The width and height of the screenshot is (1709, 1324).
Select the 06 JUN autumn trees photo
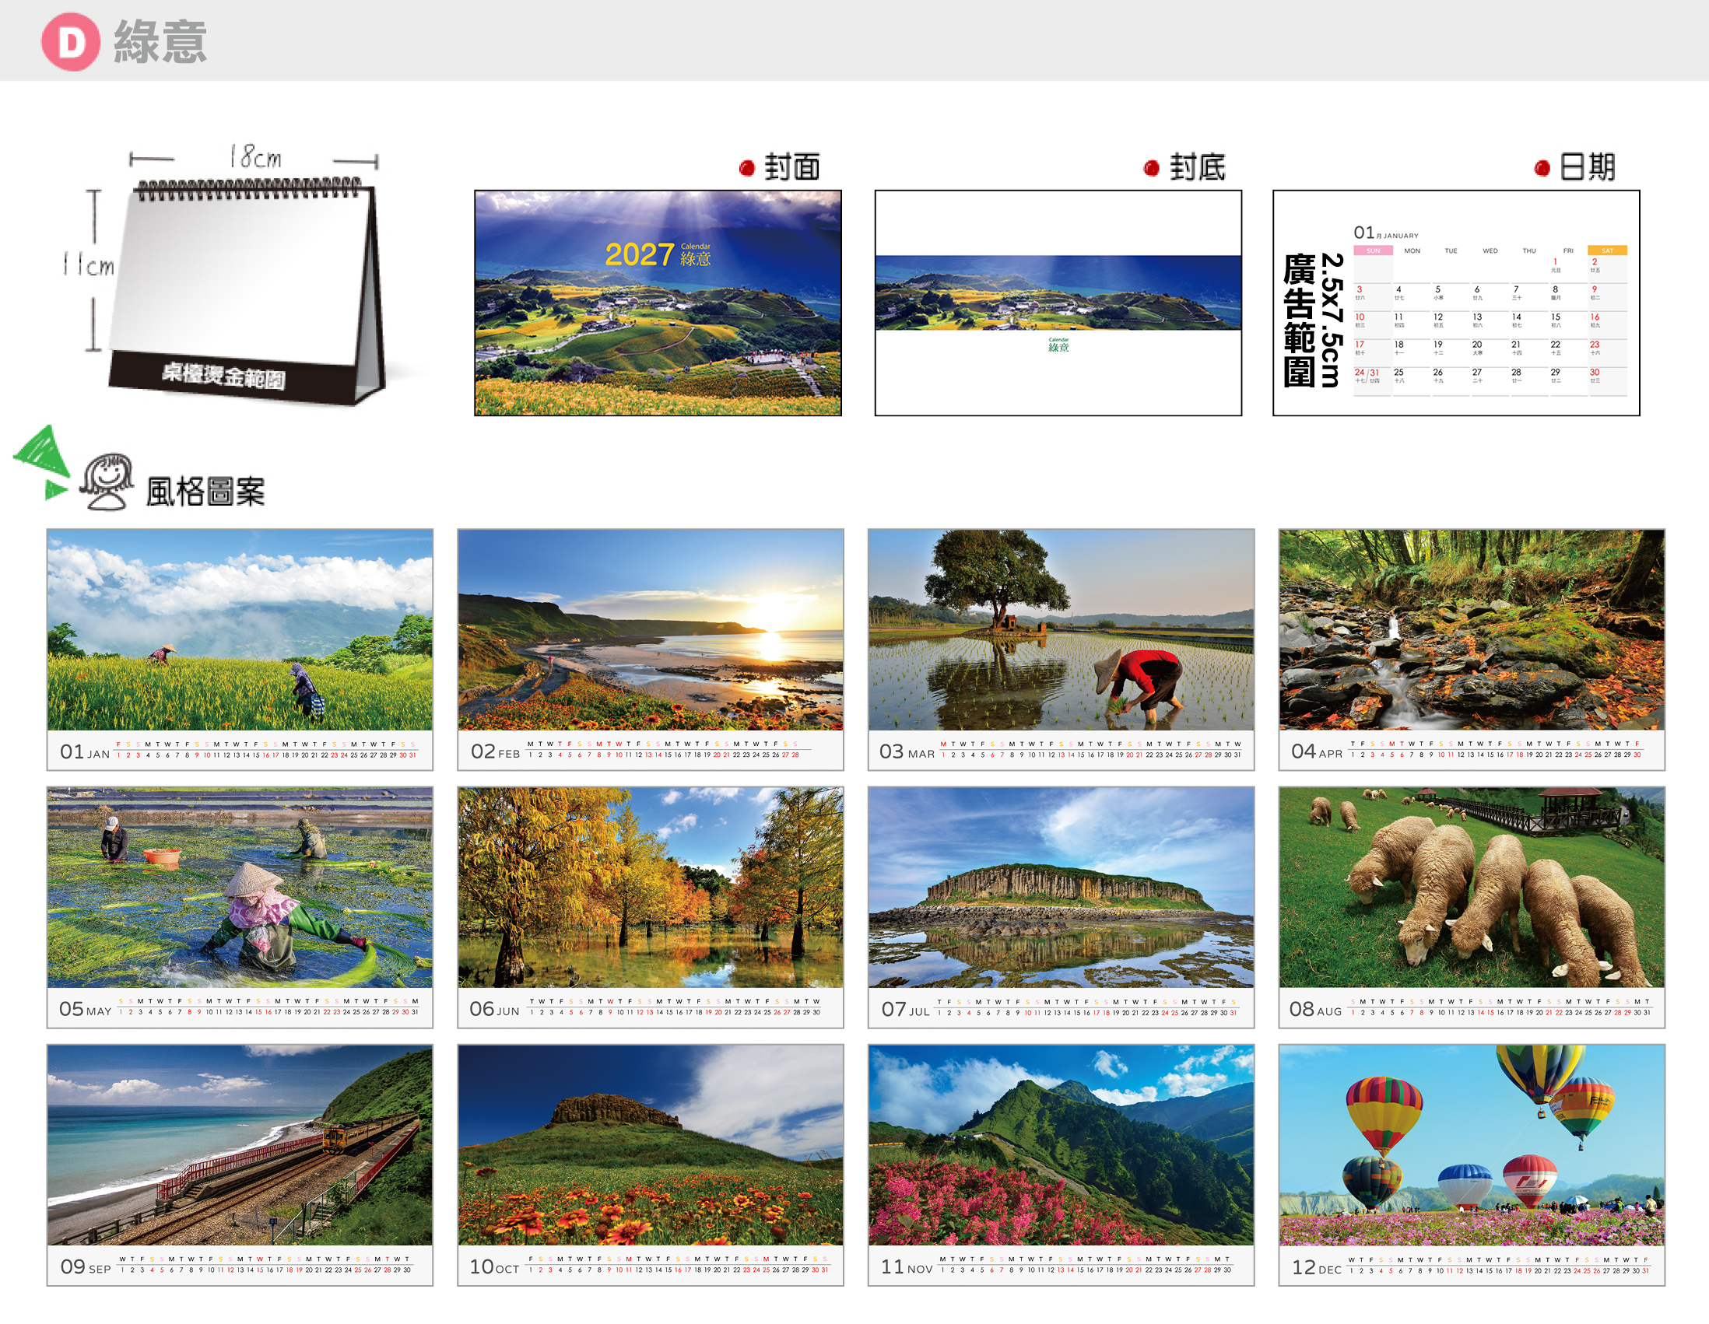651,887
